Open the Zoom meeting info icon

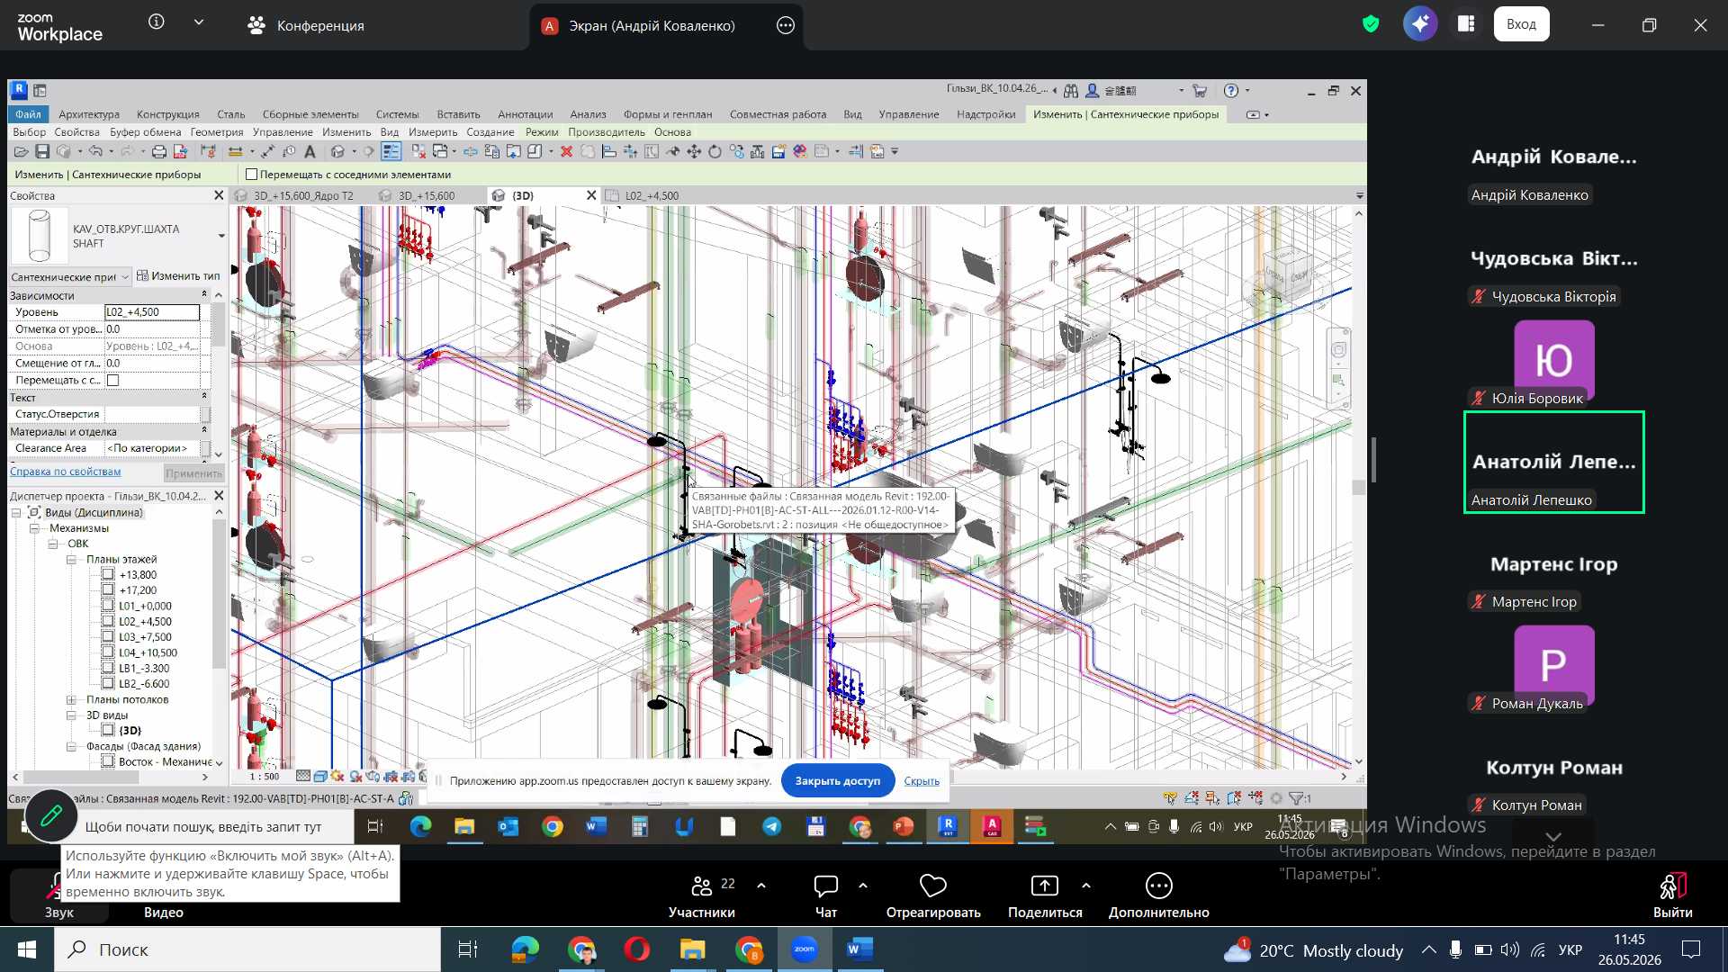coord(157,22)
